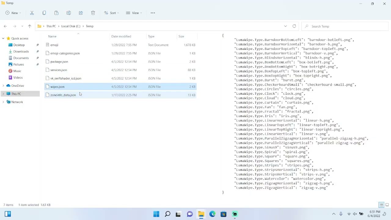Select the emoji text document

[x=120, y=45]
